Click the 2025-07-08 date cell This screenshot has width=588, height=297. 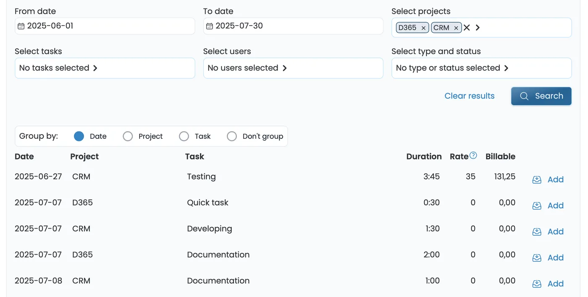click(x=38, y=281)
